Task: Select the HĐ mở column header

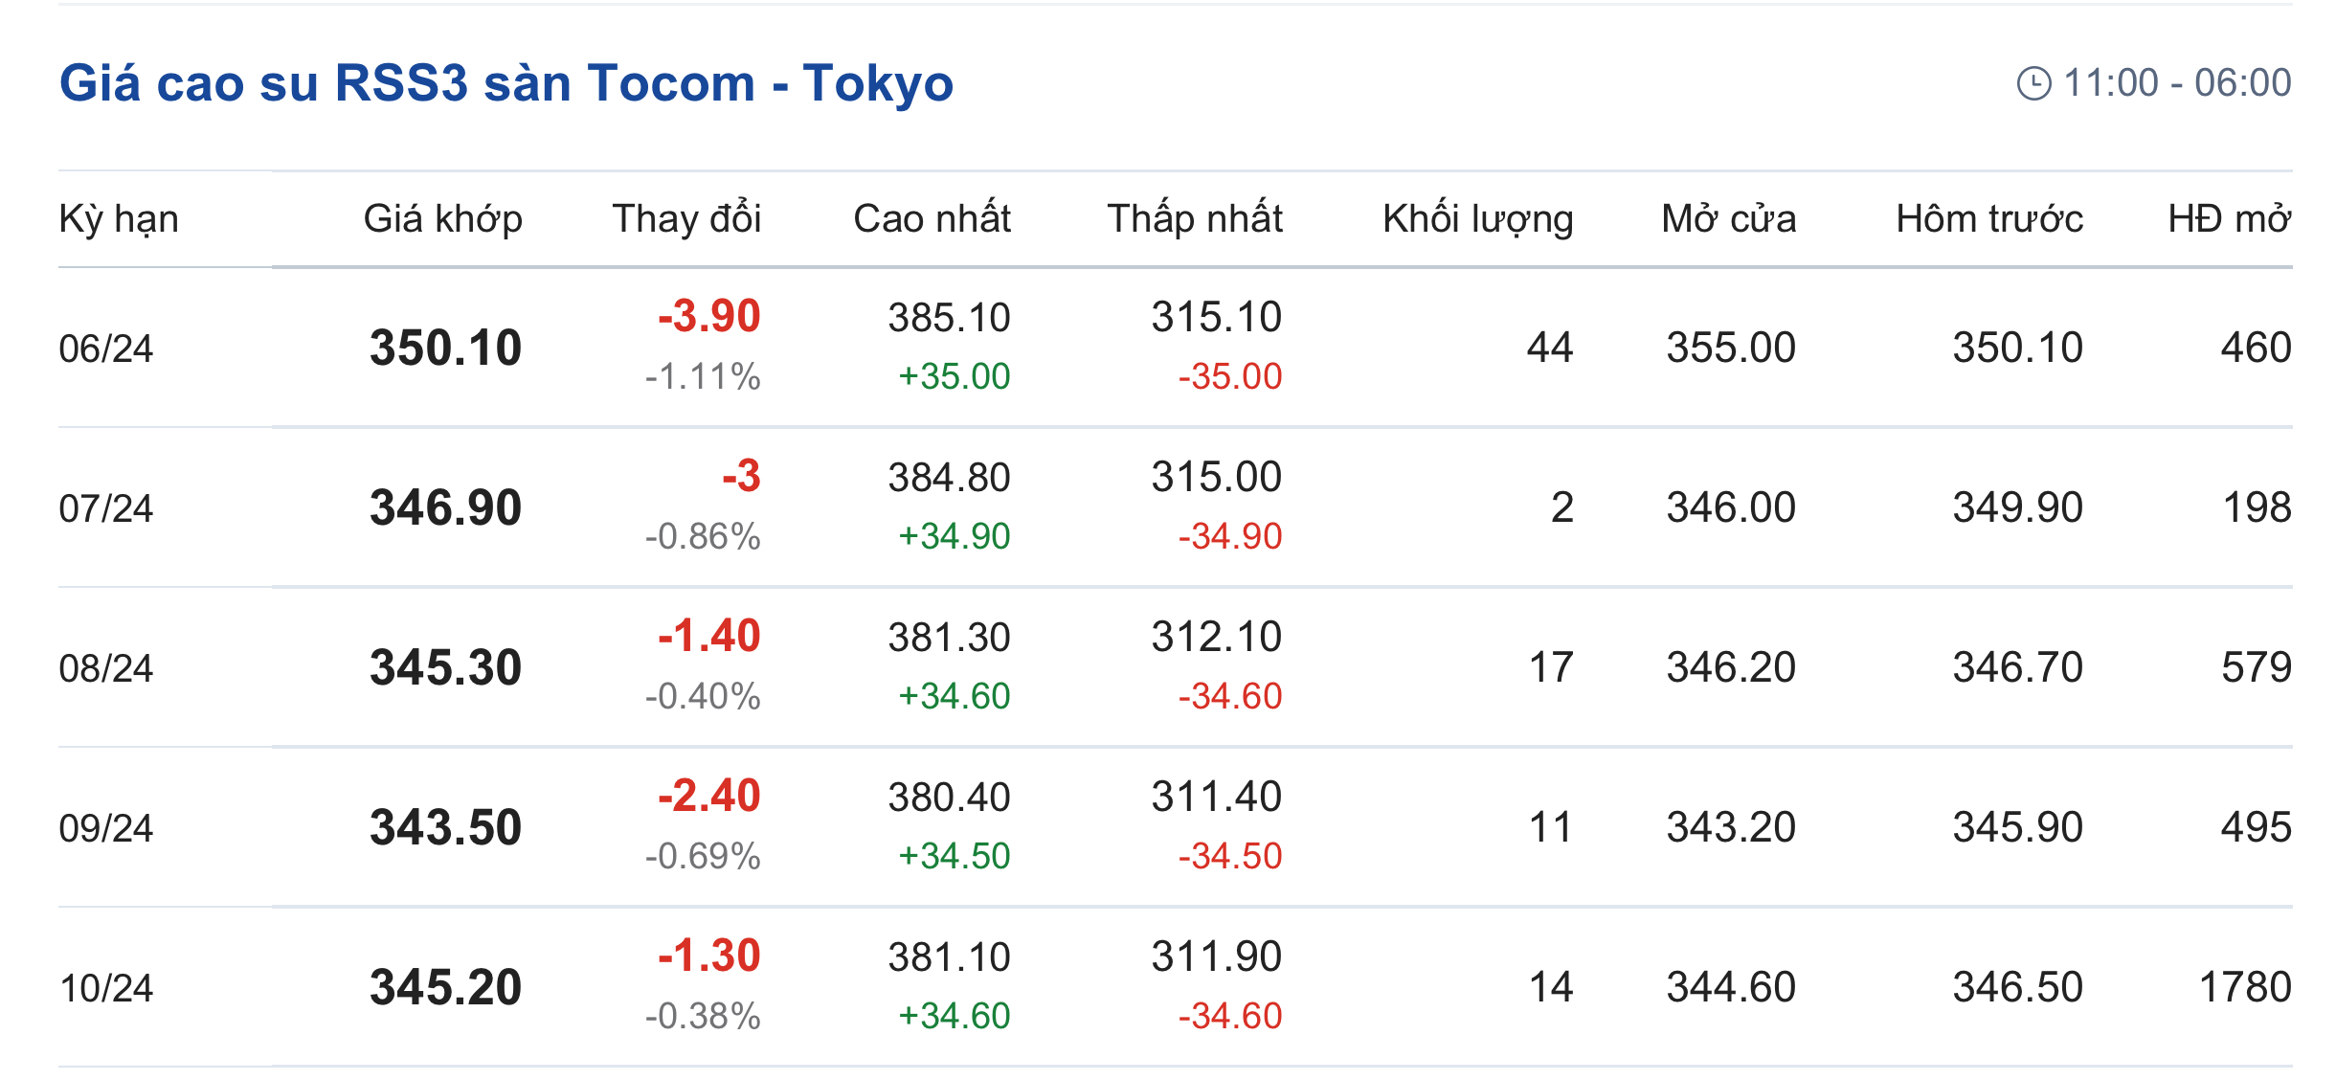Action: [x=2229, y=219]
